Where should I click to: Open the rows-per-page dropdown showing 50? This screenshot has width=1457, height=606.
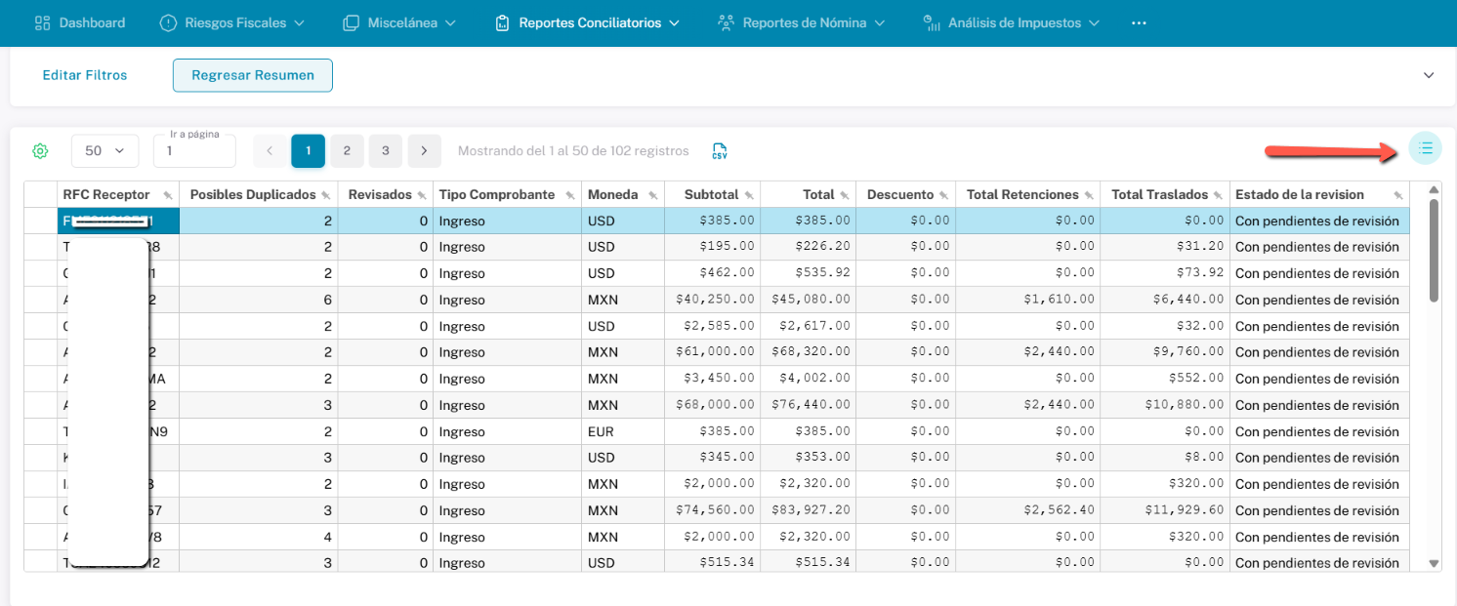(x=104, y=151)
